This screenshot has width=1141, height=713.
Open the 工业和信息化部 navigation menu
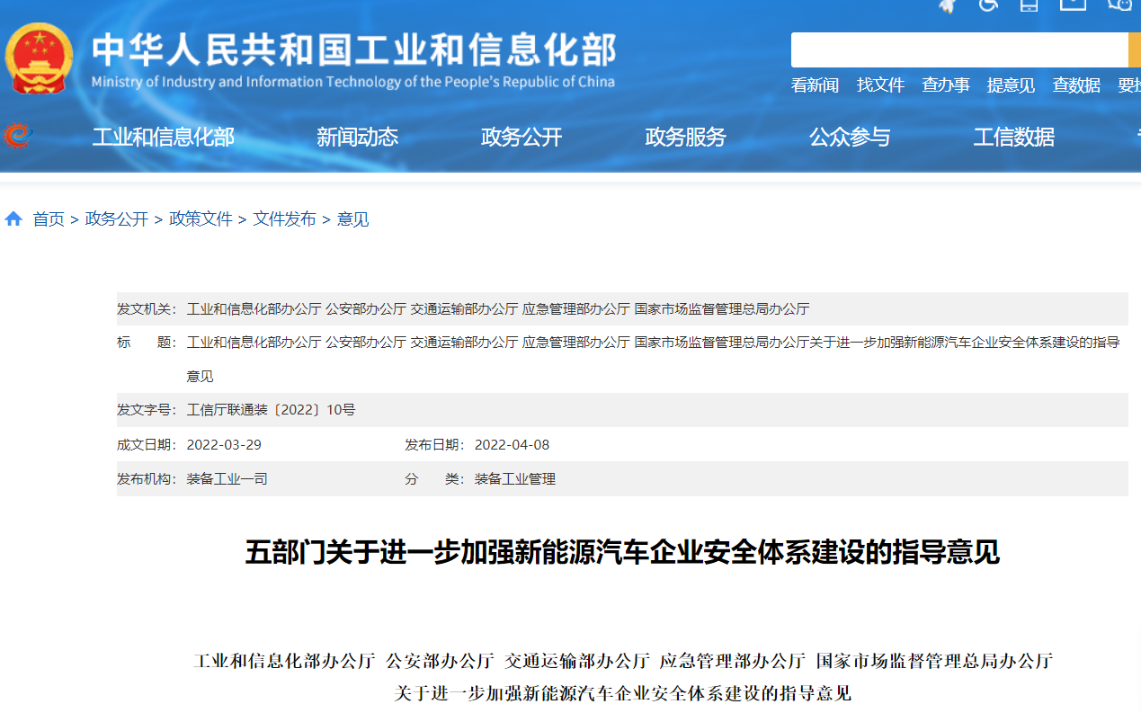(x=164, y=138)
